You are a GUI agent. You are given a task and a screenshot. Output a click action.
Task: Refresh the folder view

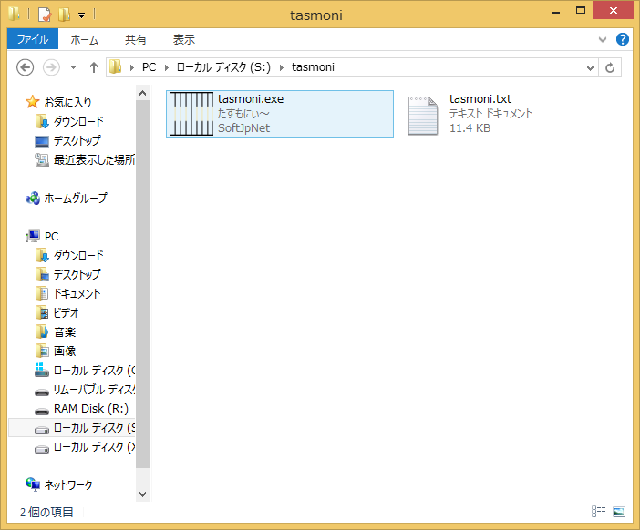tap(610, 67)
